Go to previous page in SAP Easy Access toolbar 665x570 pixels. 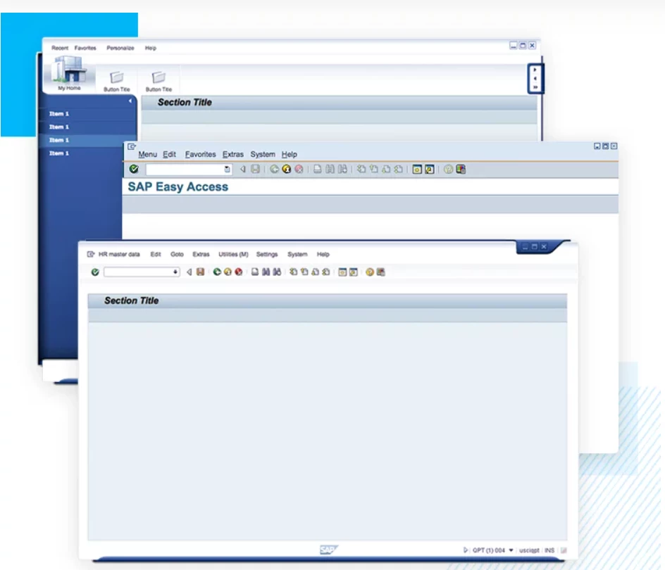373,169
